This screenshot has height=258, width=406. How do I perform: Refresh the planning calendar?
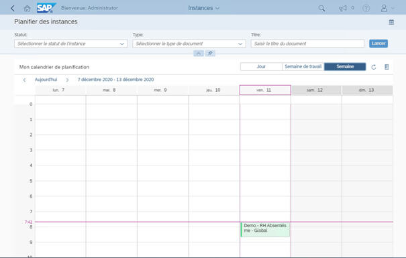pos(373,67)
